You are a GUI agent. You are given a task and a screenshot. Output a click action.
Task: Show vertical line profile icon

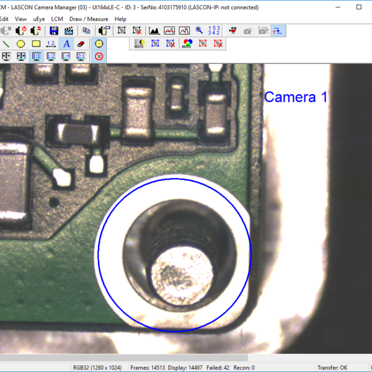click(184, 30)
